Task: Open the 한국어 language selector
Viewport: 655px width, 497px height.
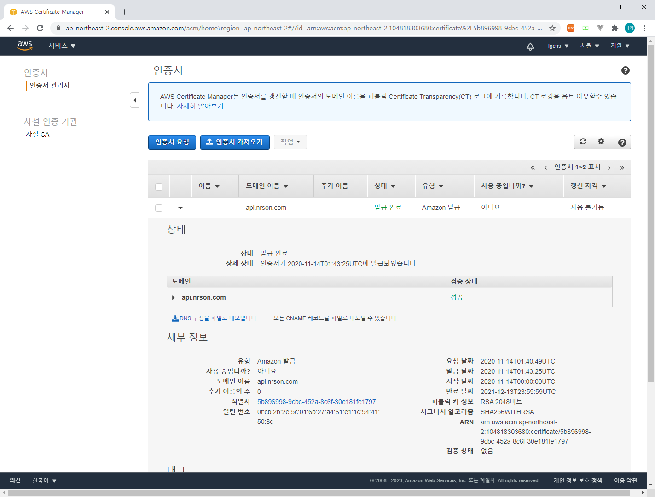Action: click(44, 480)
